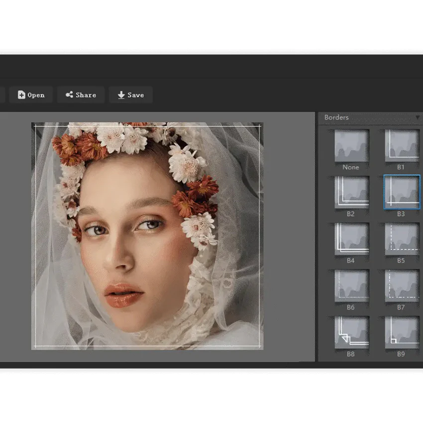
Task: Click the Share nodes icon
Action: 69,95
